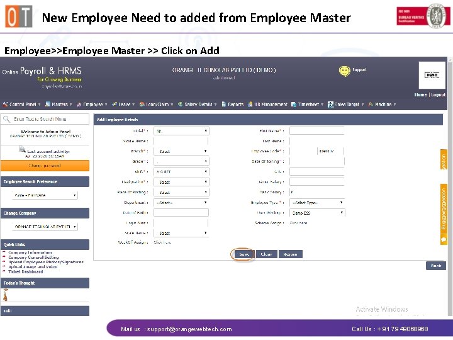Click the Last Name input field

(x=317, y=141)
